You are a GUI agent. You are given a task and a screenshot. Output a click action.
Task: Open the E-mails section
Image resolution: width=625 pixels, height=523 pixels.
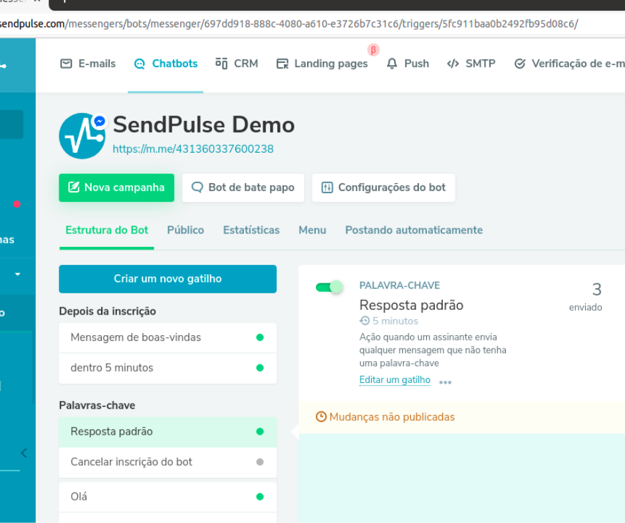tap(88, 64)
